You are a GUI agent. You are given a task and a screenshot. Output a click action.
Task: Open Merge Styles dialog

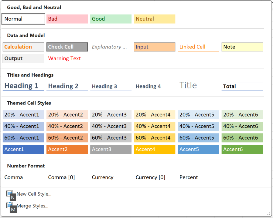[x=32, y=206]
